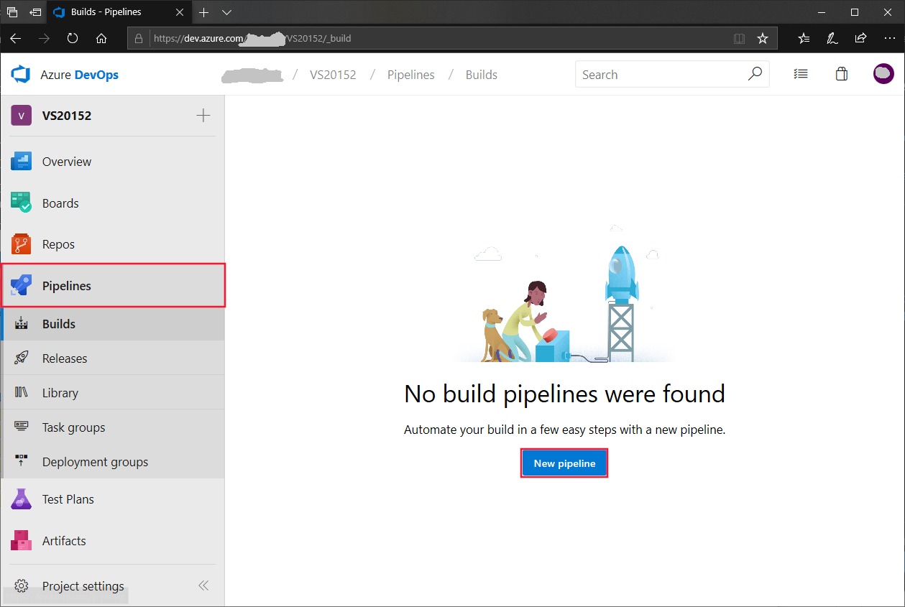Click the browser Back arrow
The width and height of the screenshot is (905, 607).
click(x=15, y=38)
